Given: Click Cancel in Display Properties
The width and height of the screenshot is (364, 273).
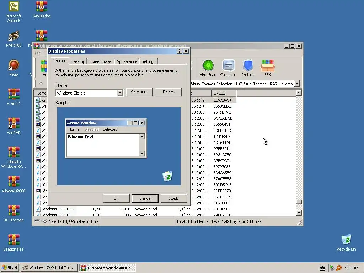Looking at the screenshot, I should click(145, 198).
